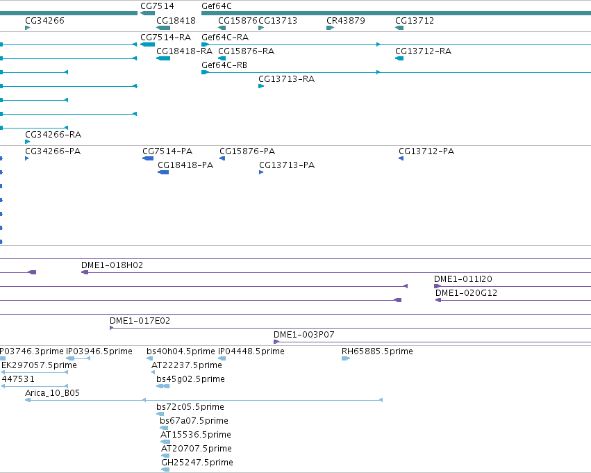The image size is (591, 473).
Task: Select the bs72c05.5prime EST label
Action: (x=190, y=407)
